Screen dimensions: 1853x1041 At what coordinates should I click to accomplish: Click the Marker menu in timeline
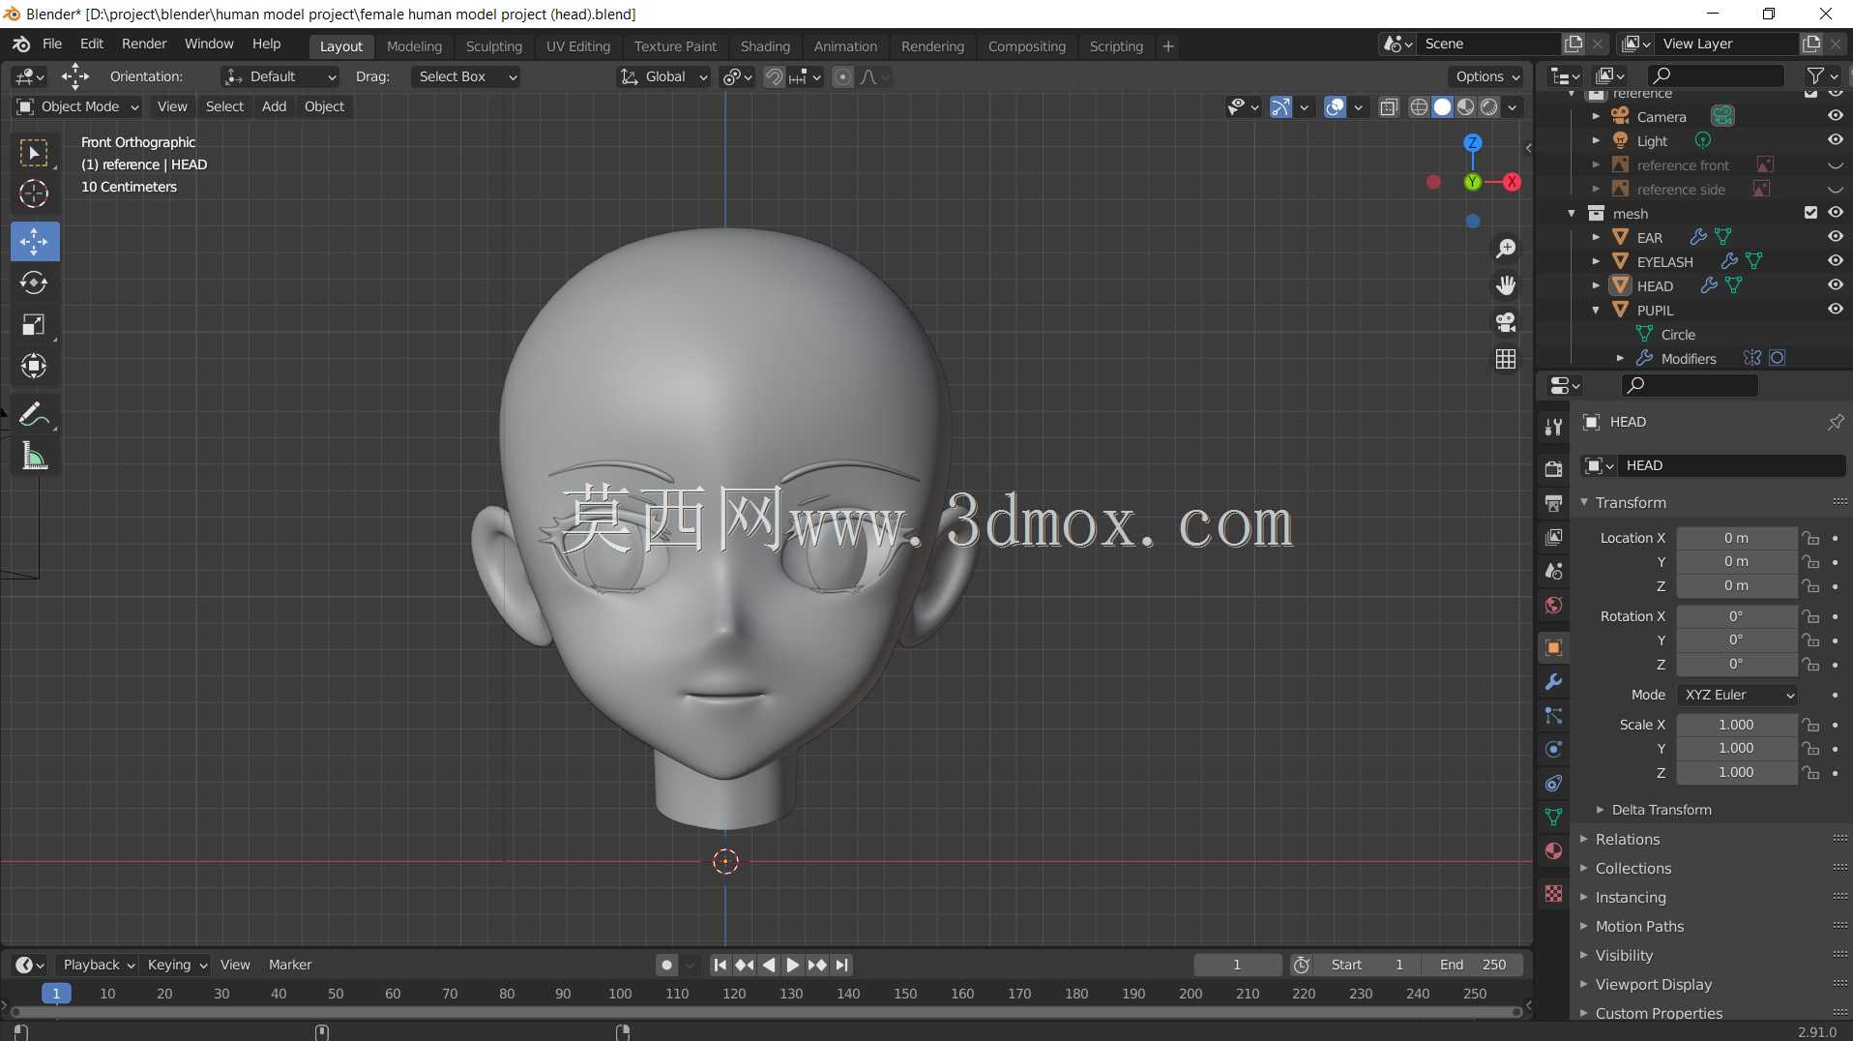coord(290,965)
